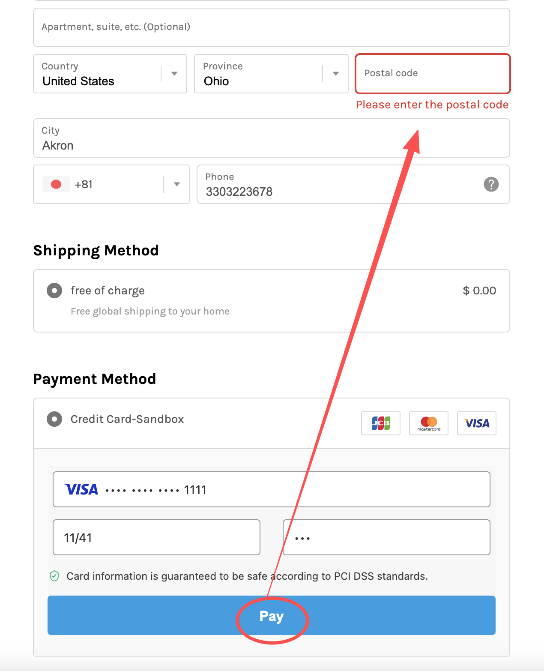This screenshot has height=671, width=544.
Task: Click the Phone number field
Action: (338, 185)
